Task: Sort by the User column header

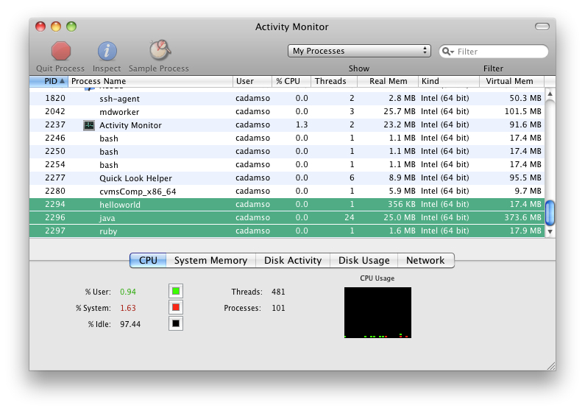Action: (x=252, y=81)
